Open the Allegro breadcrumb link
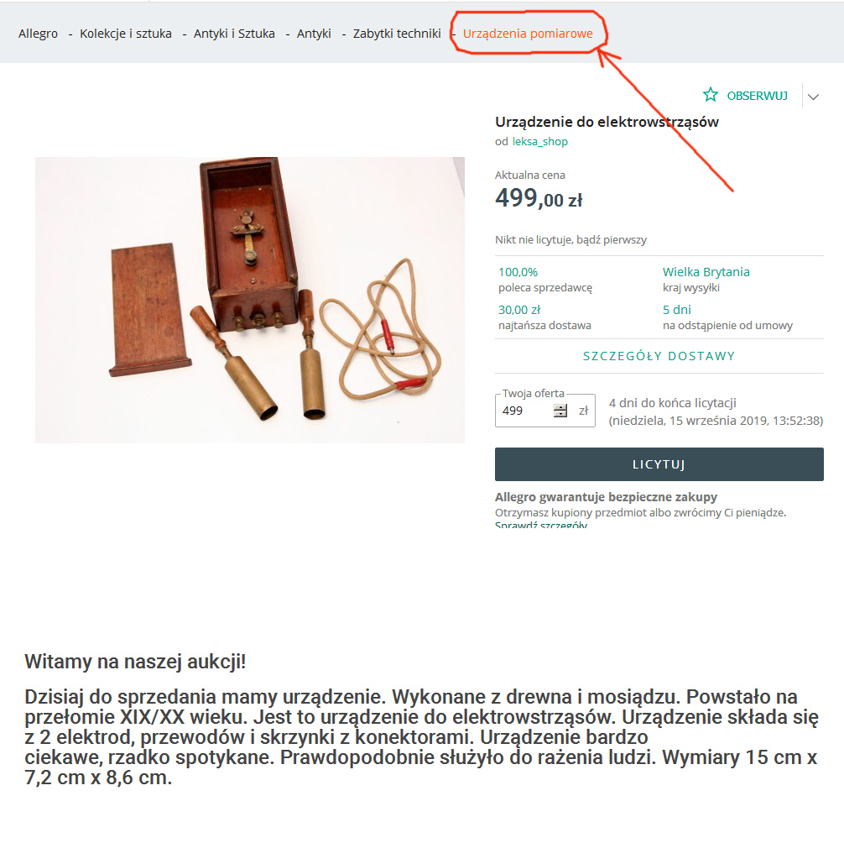This screenshot has width=844, height=864. 38,34
